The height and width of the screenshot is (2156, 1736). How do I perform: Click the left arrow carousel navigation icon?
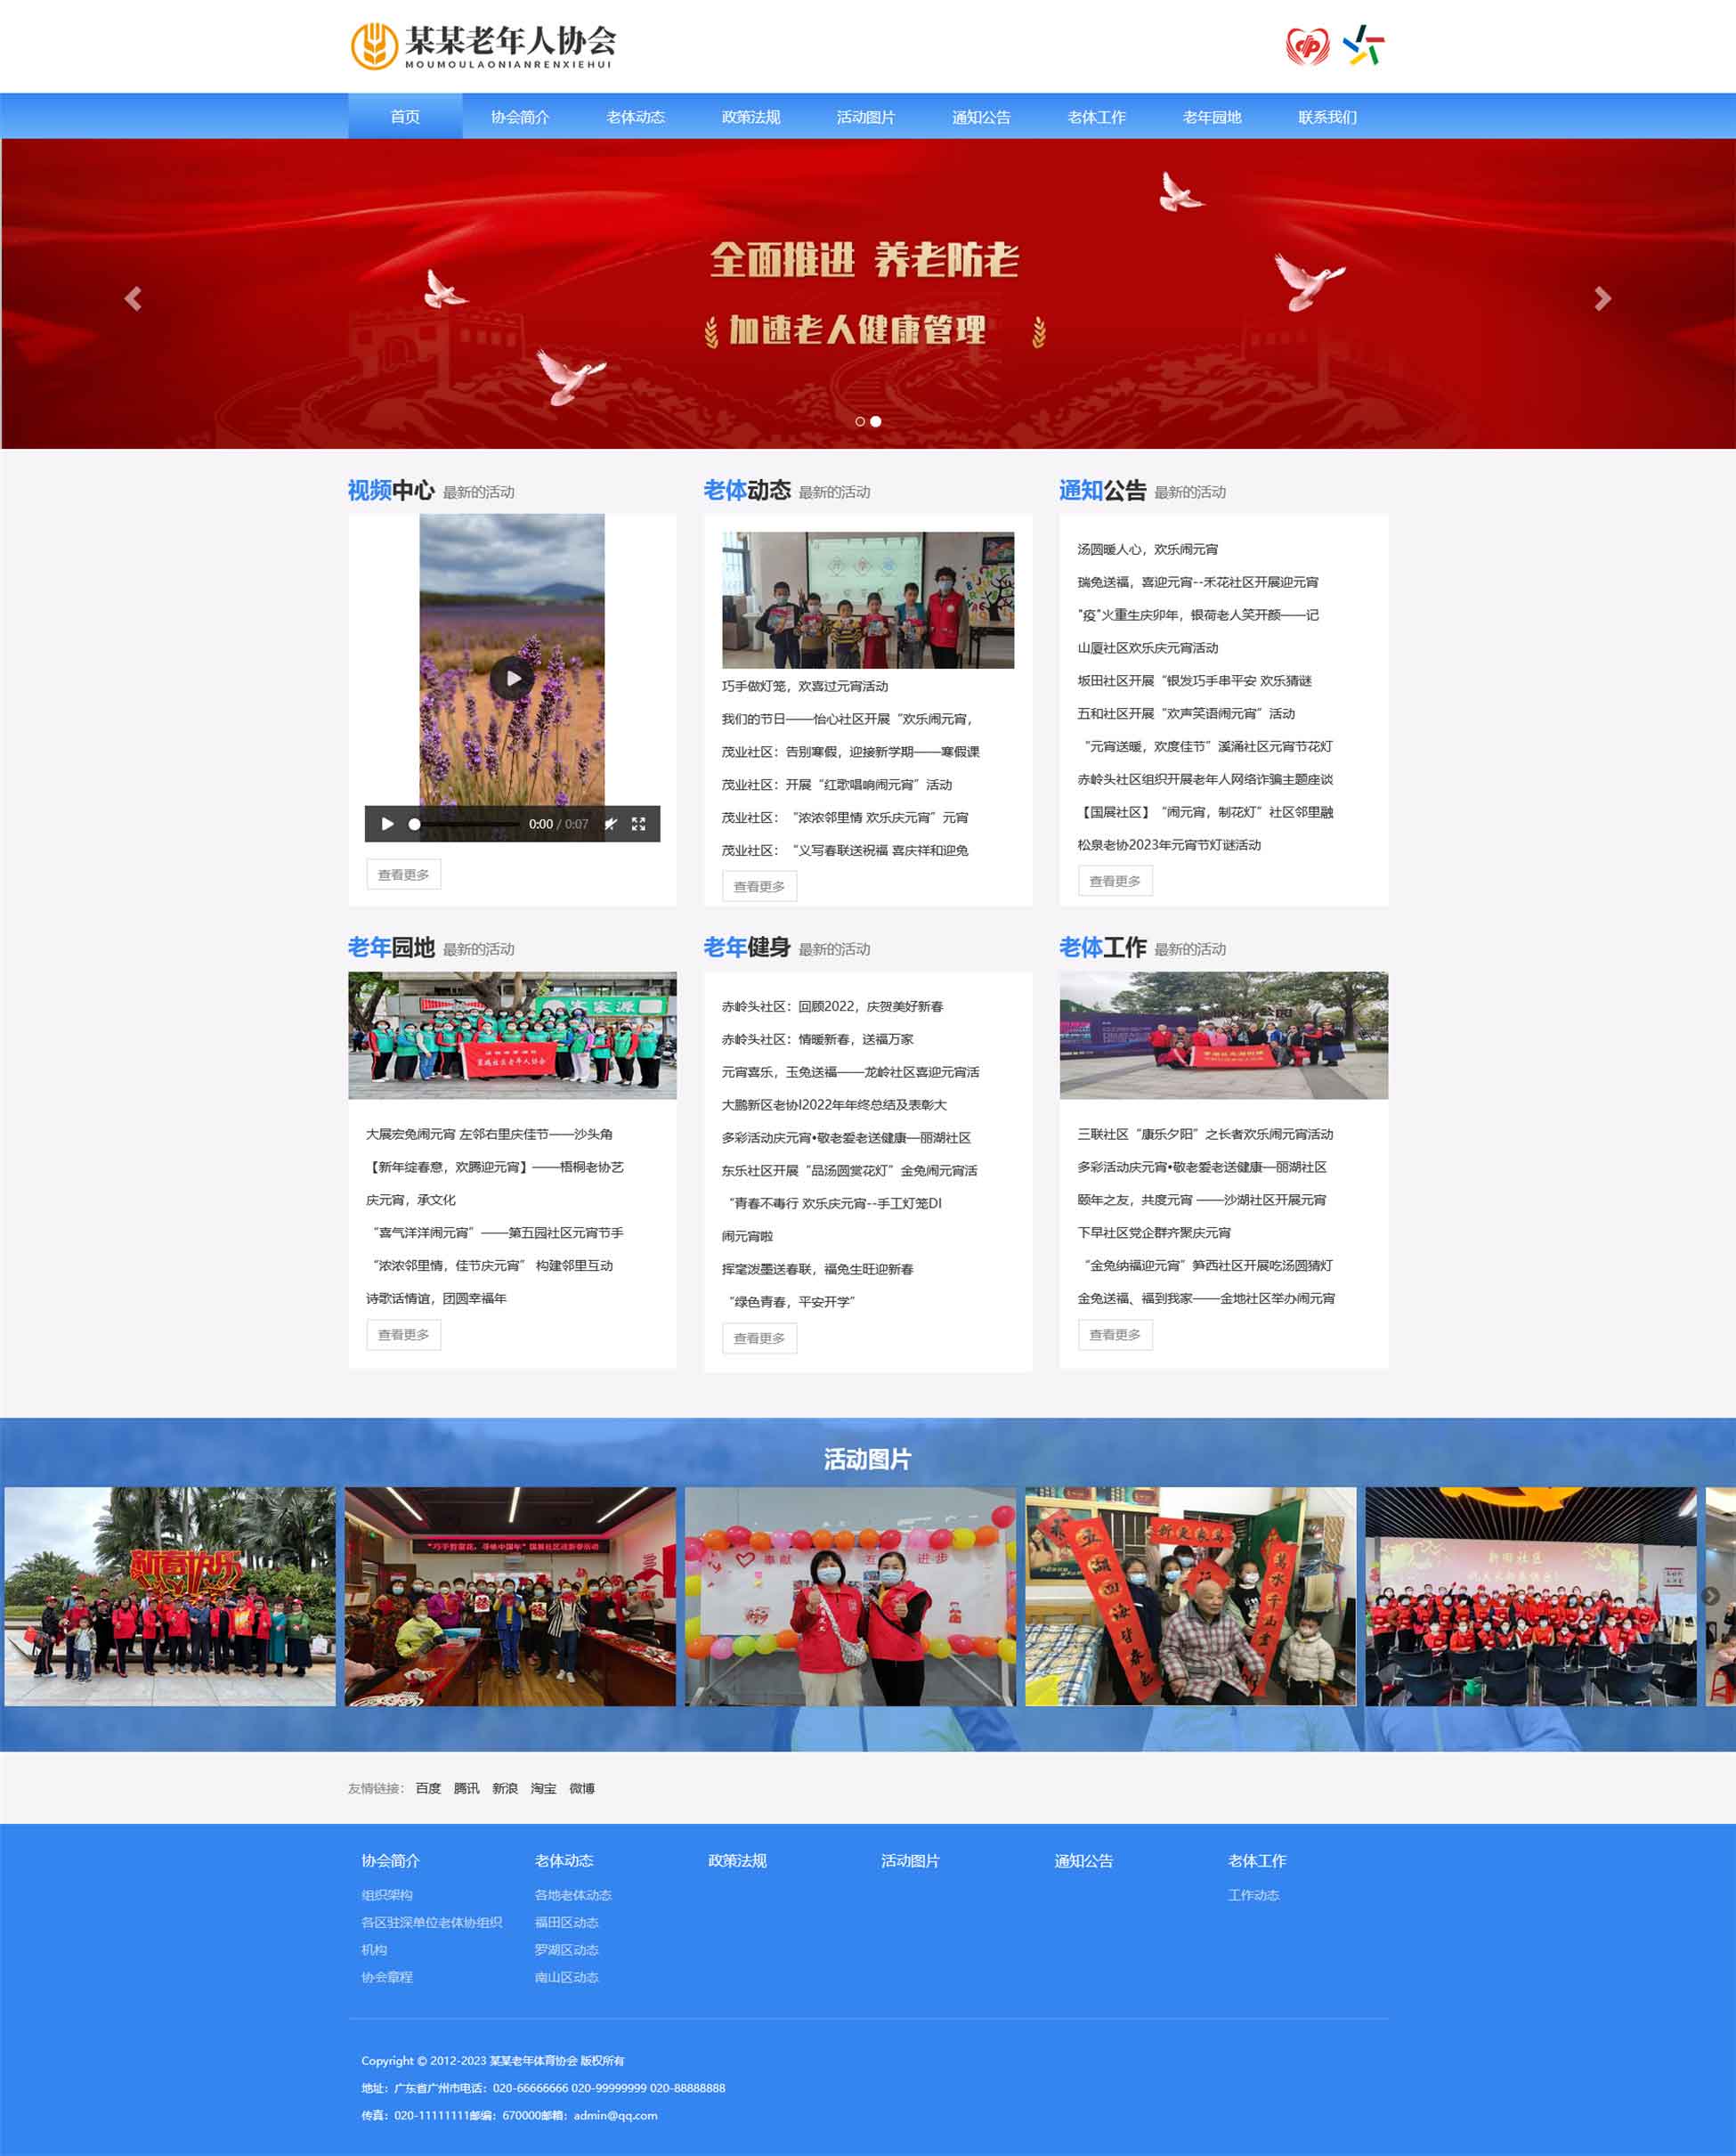[134, 297]
